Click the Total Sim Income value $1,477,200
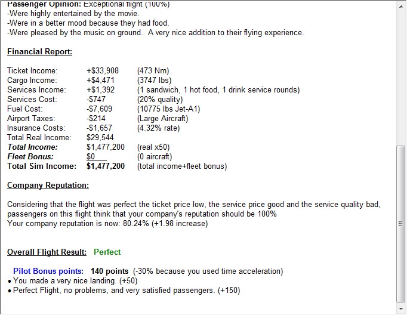This screenshot has height=315, width=407. (106, 166)
